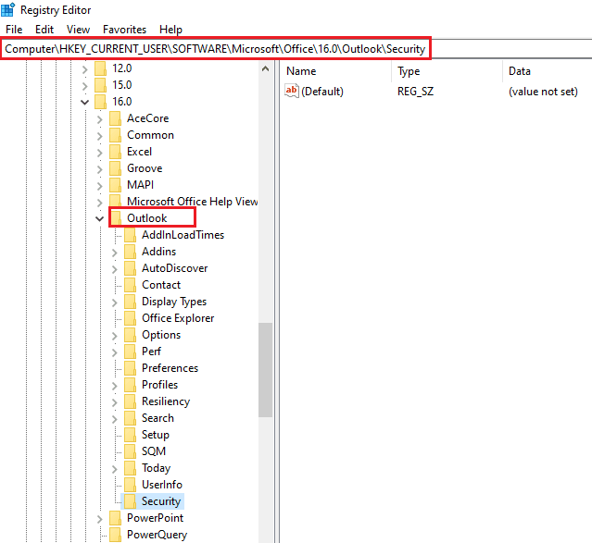Viewport: 592px width, 543px height.
Task: Click the (value not set) data cell
Action: (x=543, y=92)
